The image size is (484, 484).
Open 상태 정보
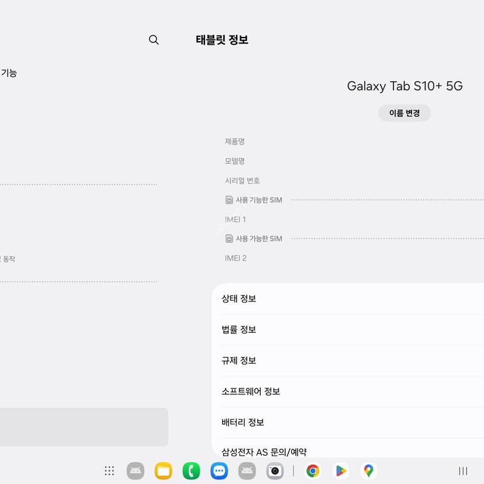tap(348, 299)
